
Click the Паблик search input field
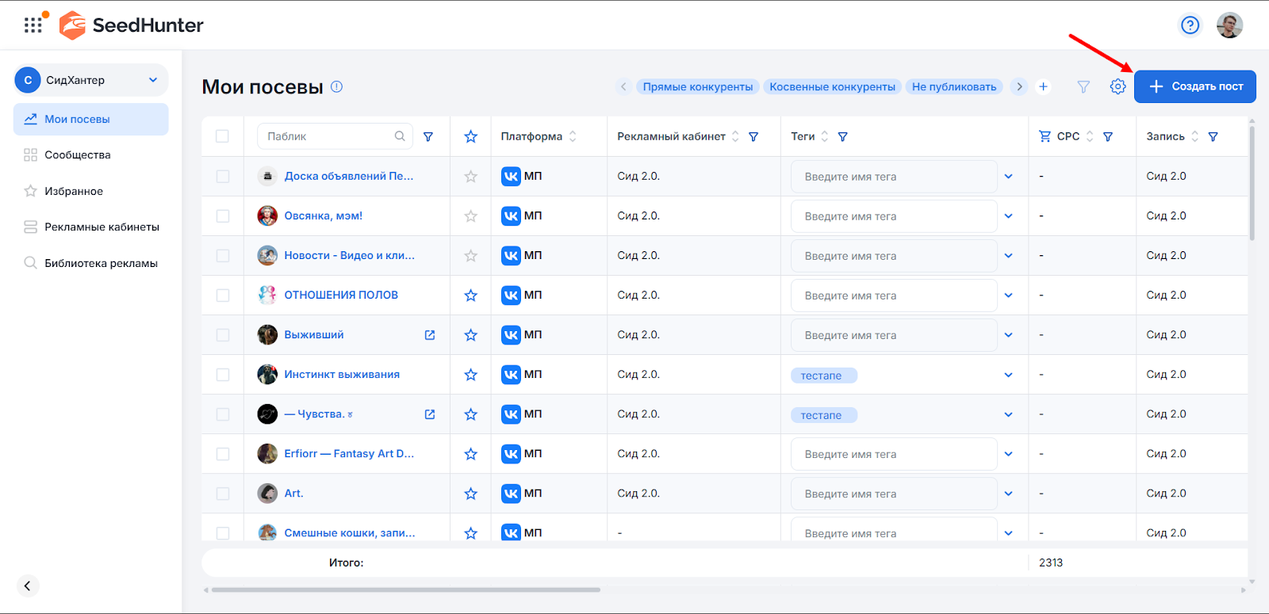[328, 136]
